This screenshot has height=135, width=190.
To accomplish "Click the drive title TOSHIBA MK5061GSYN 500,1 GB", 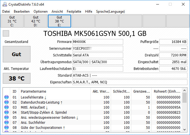I will 95,33.
